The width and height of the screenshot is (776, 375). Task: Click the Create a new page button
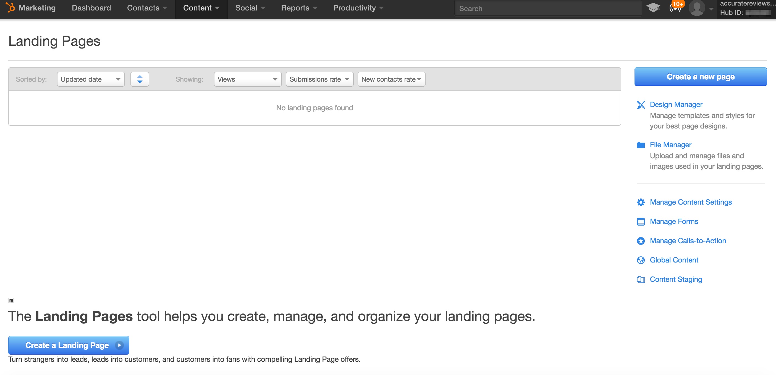point(700,77)
